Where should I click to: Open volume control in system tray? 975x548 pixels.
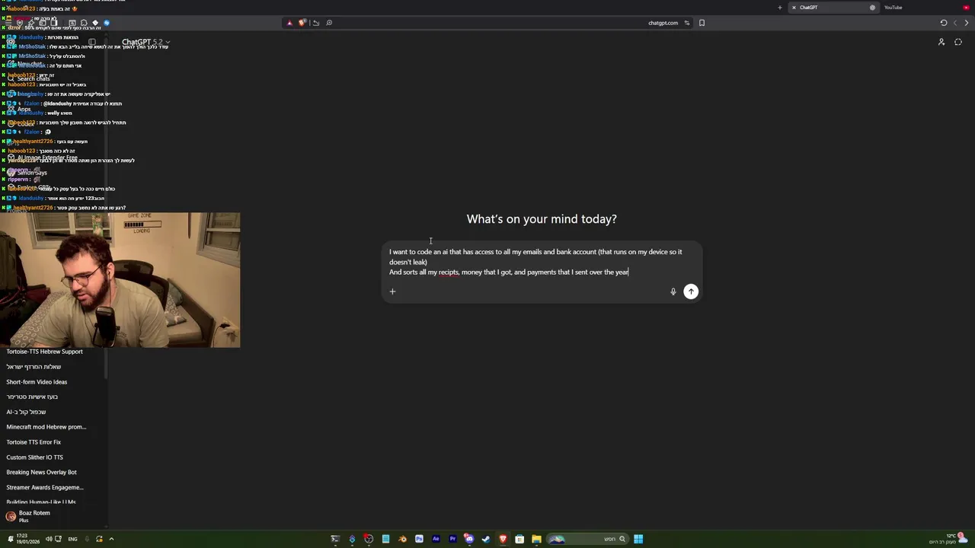point(49,539)
